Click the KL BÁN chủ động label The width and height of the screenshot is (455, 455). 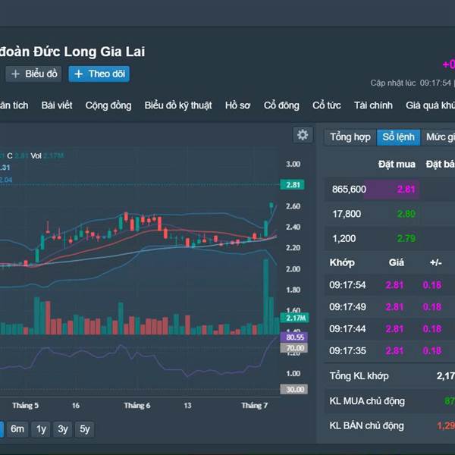[x=366, y=426]
